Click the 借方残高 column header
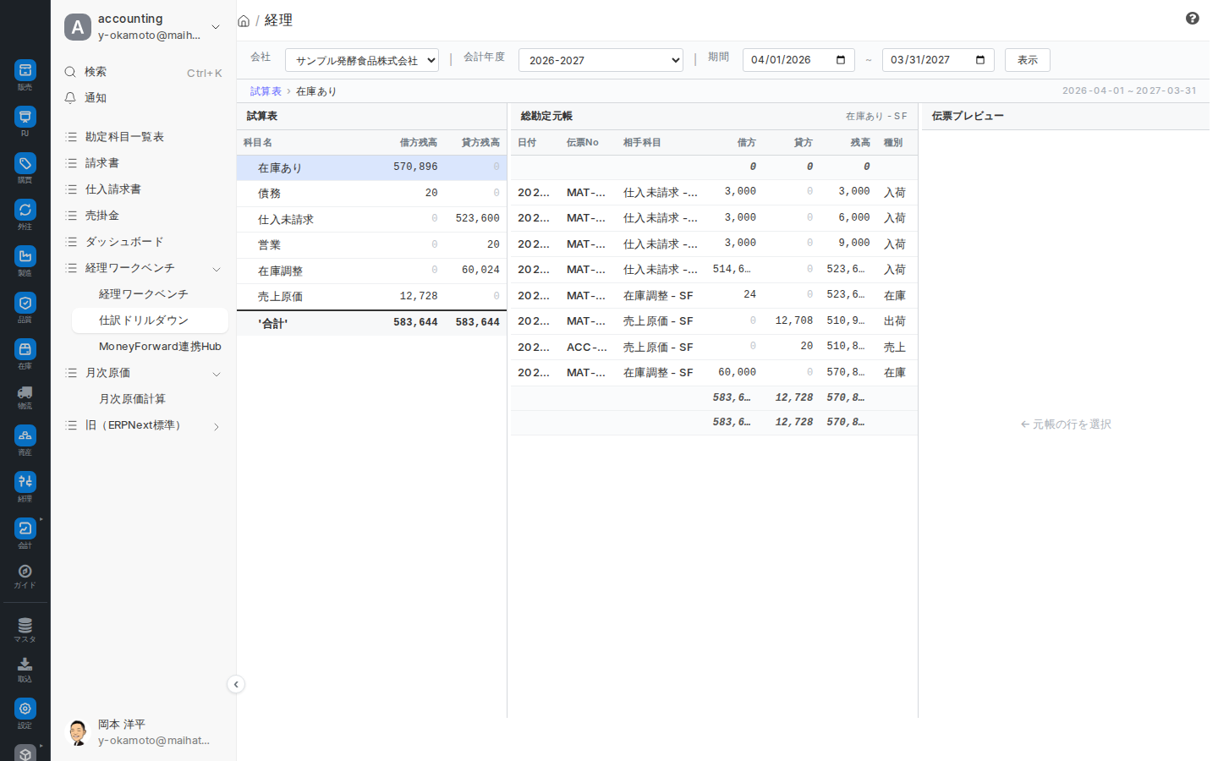This screenshot has width=1218, height=761. point(419,143)
